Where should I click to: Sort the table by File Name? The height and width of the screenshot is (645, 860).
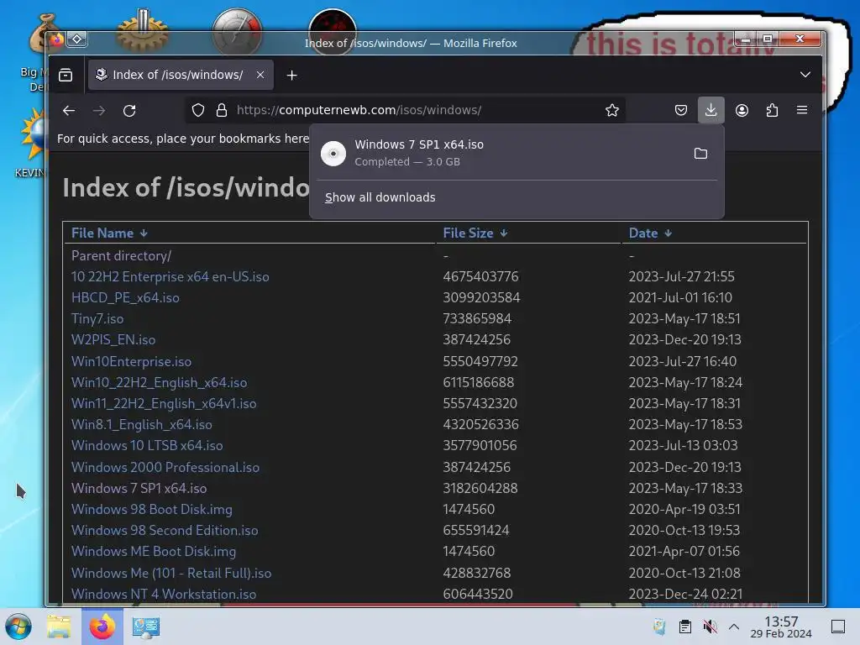point(109,233)
